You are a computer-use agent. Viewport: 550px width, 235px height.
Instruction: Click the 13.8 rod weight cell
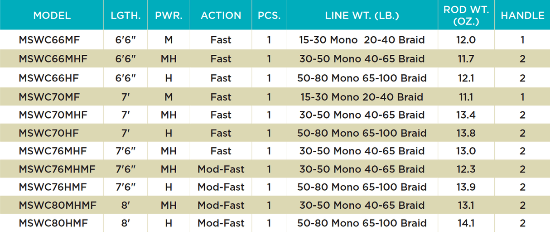click(466, 133)
